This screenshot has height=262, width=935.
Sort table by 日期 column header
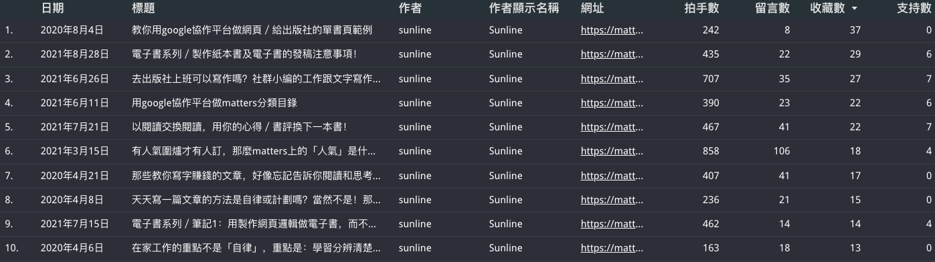tap(53, 9)
